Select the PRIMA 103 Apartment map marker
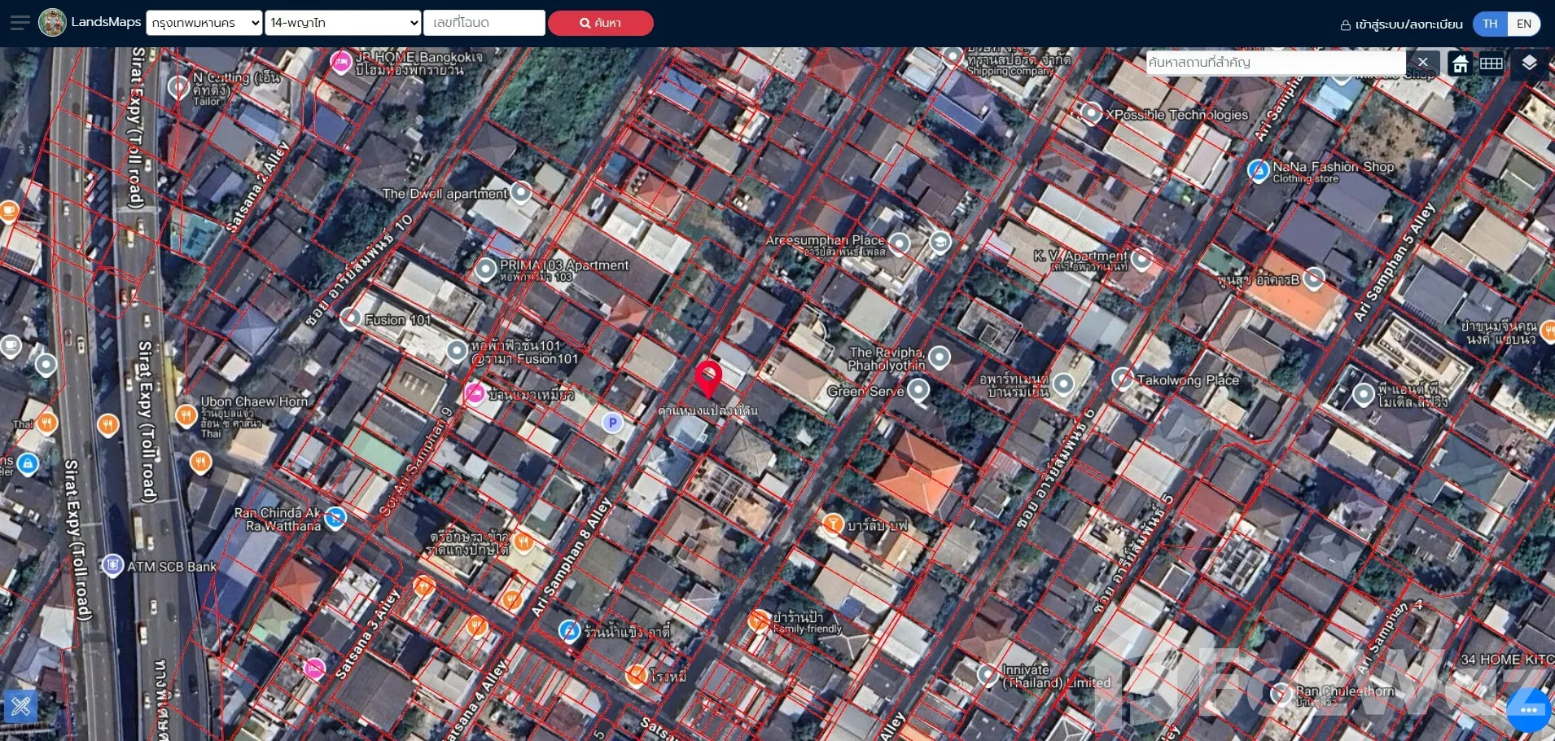This screenshot has height=741, width=1555. pos(486,269)
